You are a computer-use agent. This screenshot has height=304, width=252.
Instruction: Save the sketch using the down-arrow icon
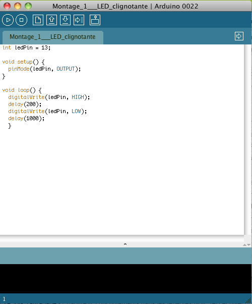(x=65, y=20)
